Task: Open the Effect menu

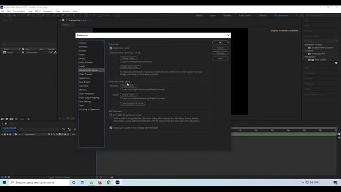Action: pos(38,11)
